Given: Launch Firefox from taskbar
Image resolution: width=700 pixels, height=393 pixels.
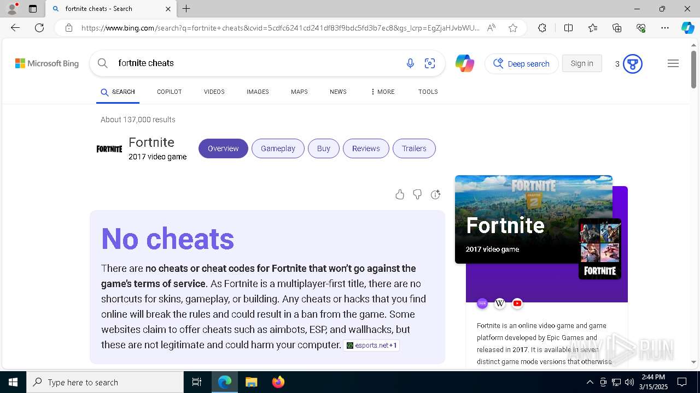Looking at the screenshot, I should (x=278, y=382).
